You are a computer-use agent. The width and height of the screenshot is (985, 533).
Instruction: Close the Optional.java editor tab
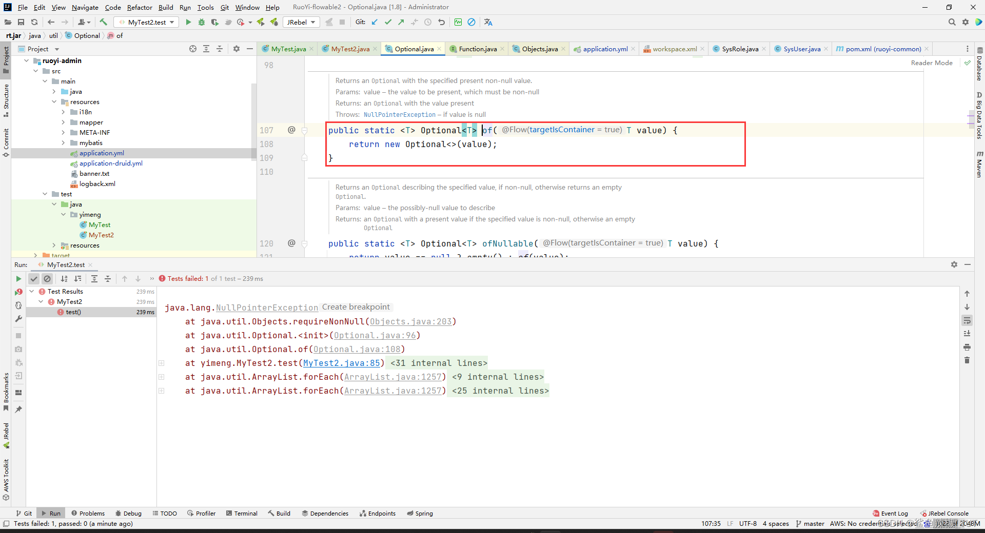(440, 49)
